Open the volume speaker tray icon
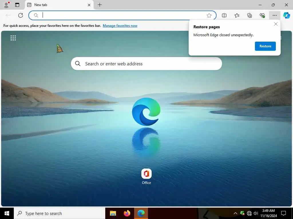The height and width of the screenshot is (219, 293). pyautogui.click(x=256, y=213)
